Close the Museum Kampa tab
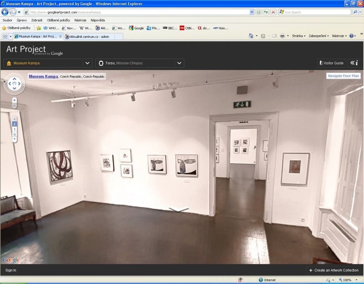 point(60,36)
